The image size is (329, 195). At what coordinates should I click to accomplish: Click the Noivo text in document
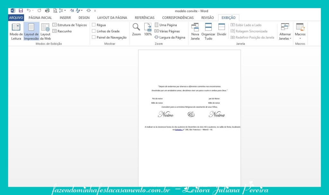[x=166, y=114]
